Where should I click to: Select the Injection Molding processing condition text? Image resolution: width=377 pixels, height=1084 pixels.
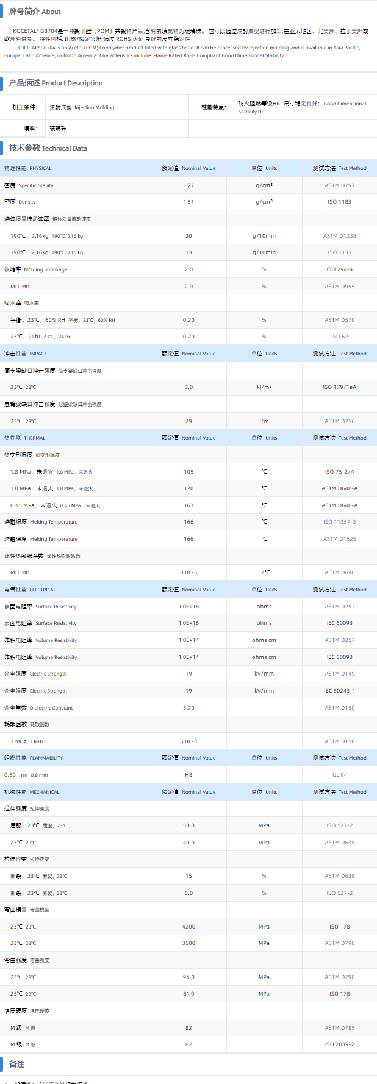click(x=82, y=107)
